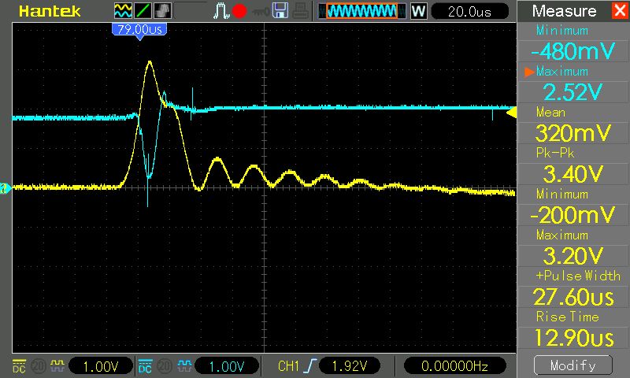Click the 79.00us horizontal trigger position marker
The image size is (630, 378).
[x=143, y=28]
